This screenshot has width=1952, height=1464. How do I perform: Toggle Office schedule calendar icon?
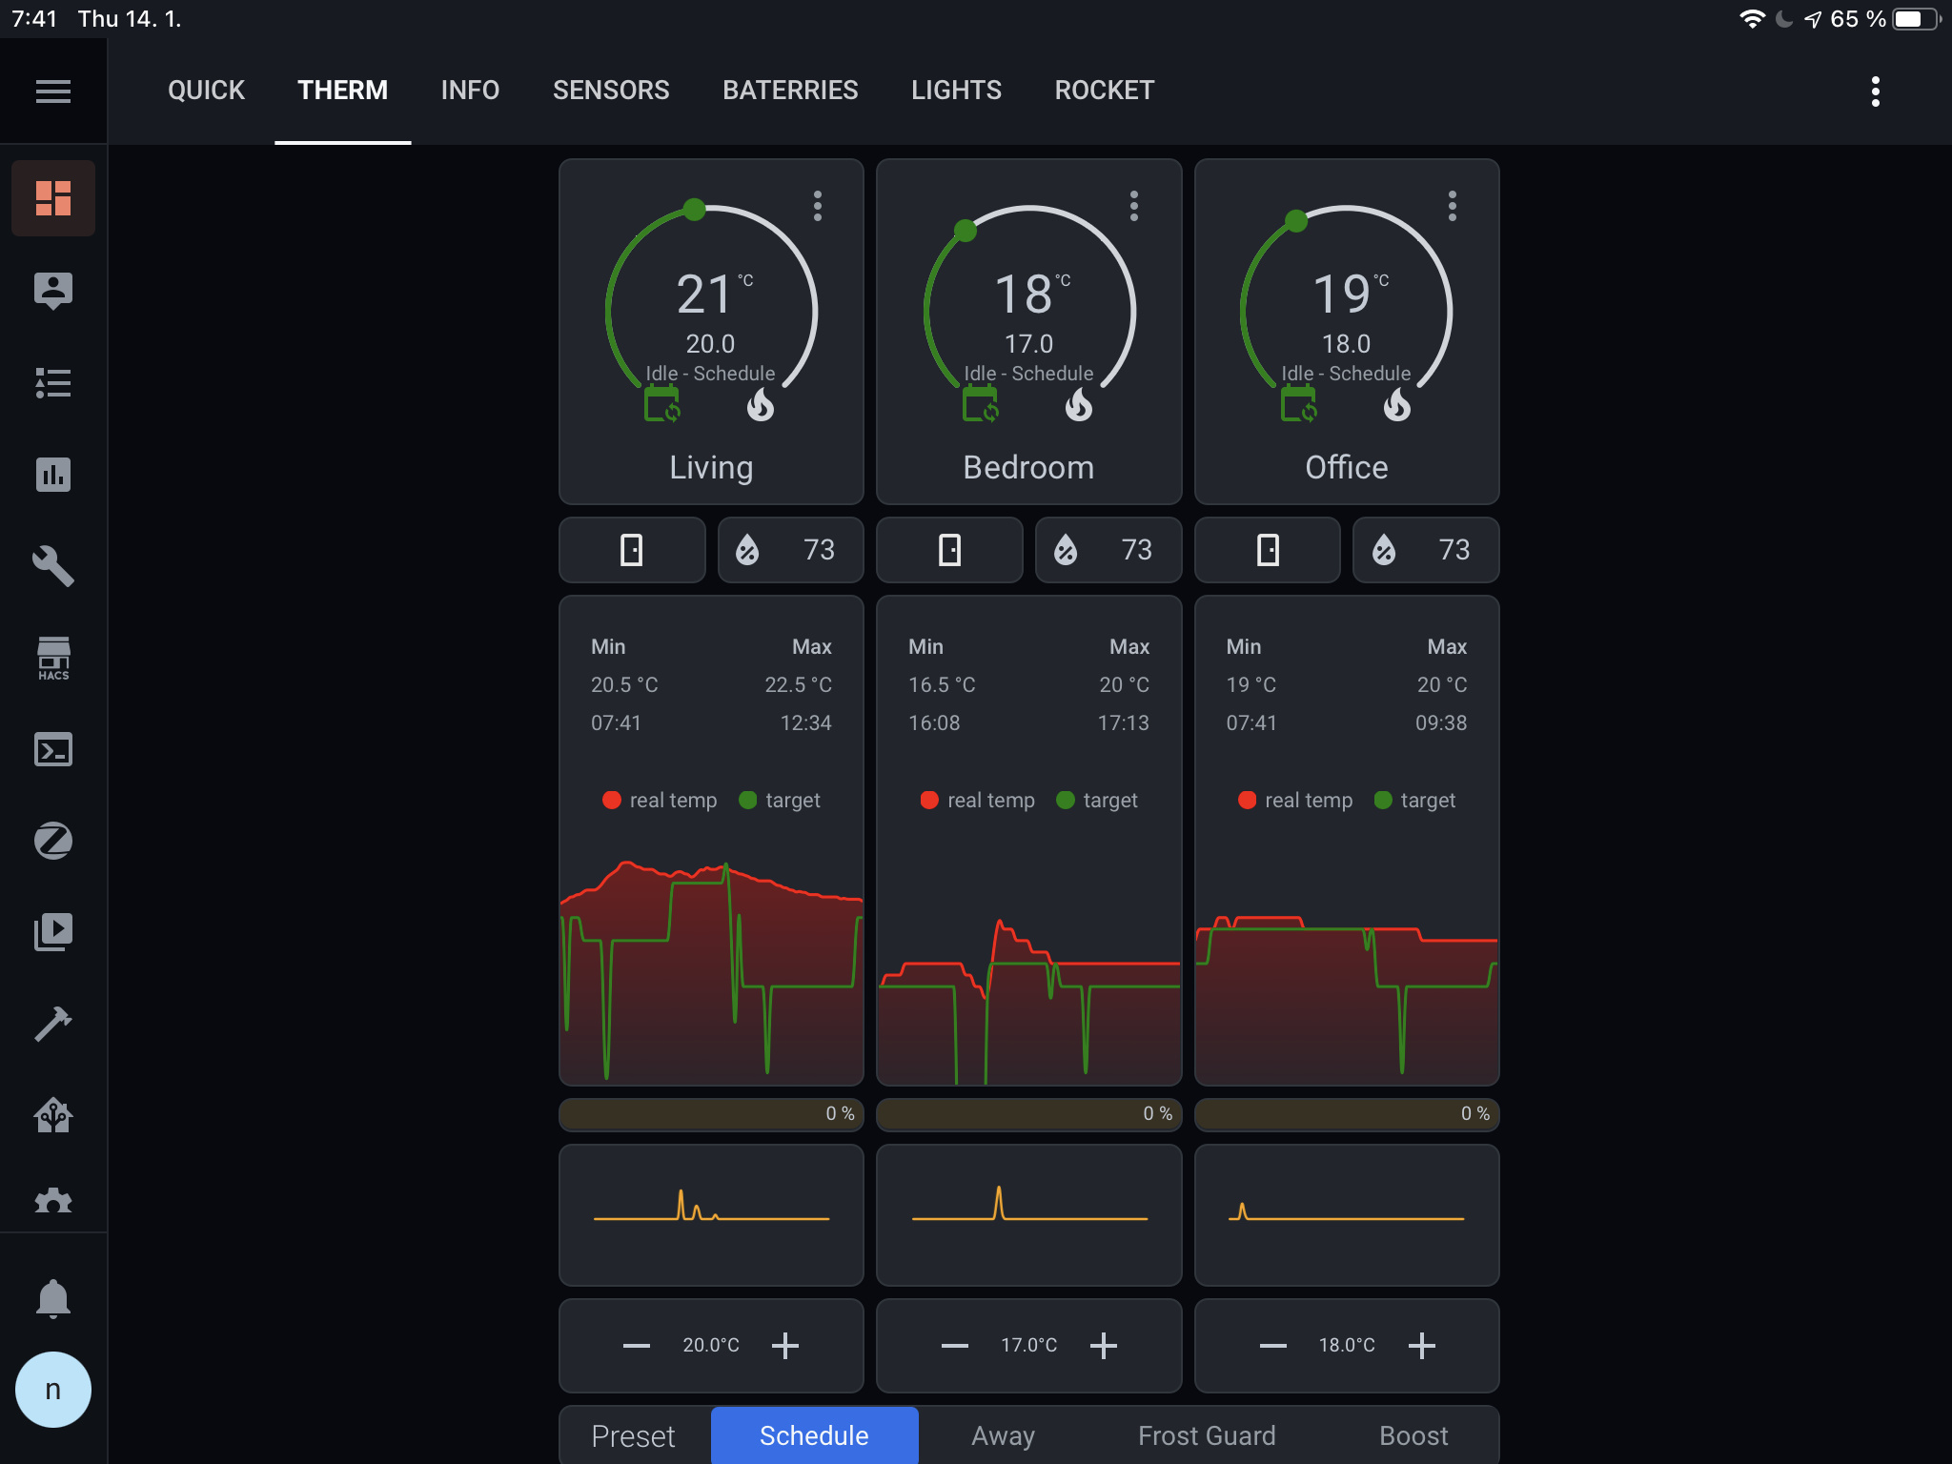(x=1298, y=406)
